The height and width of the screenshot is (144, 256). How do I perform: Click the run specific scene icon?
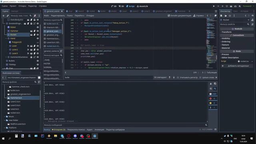tap(235, 6)
